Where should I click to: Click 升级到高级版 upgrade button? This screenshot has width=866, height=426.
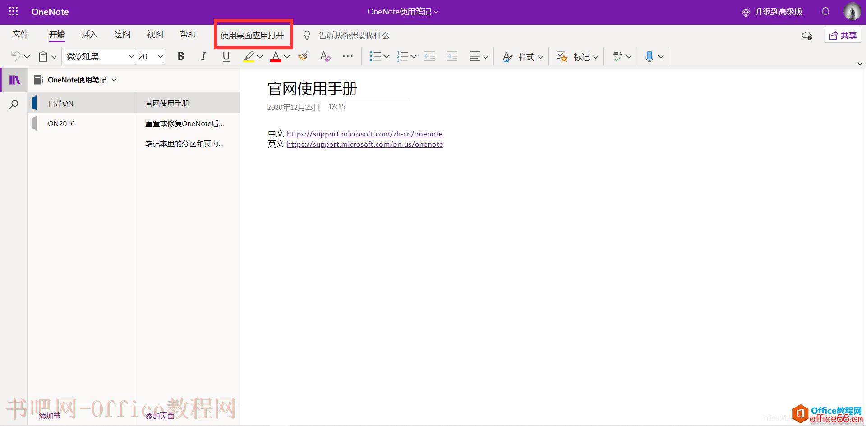(772, 12)
